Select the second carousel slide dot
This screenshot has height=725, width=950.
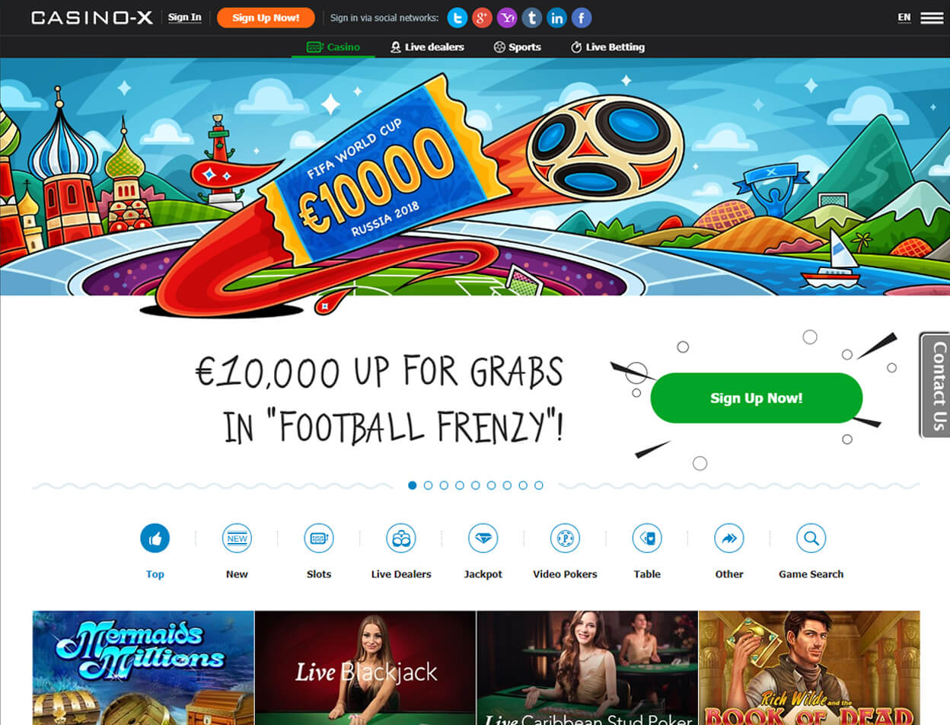point(428,485)
